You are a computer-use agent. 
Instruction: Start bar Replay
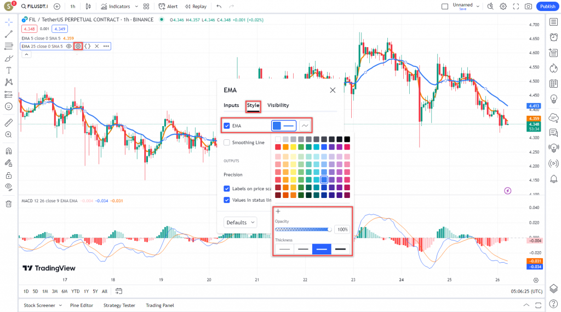coord(196,7)
